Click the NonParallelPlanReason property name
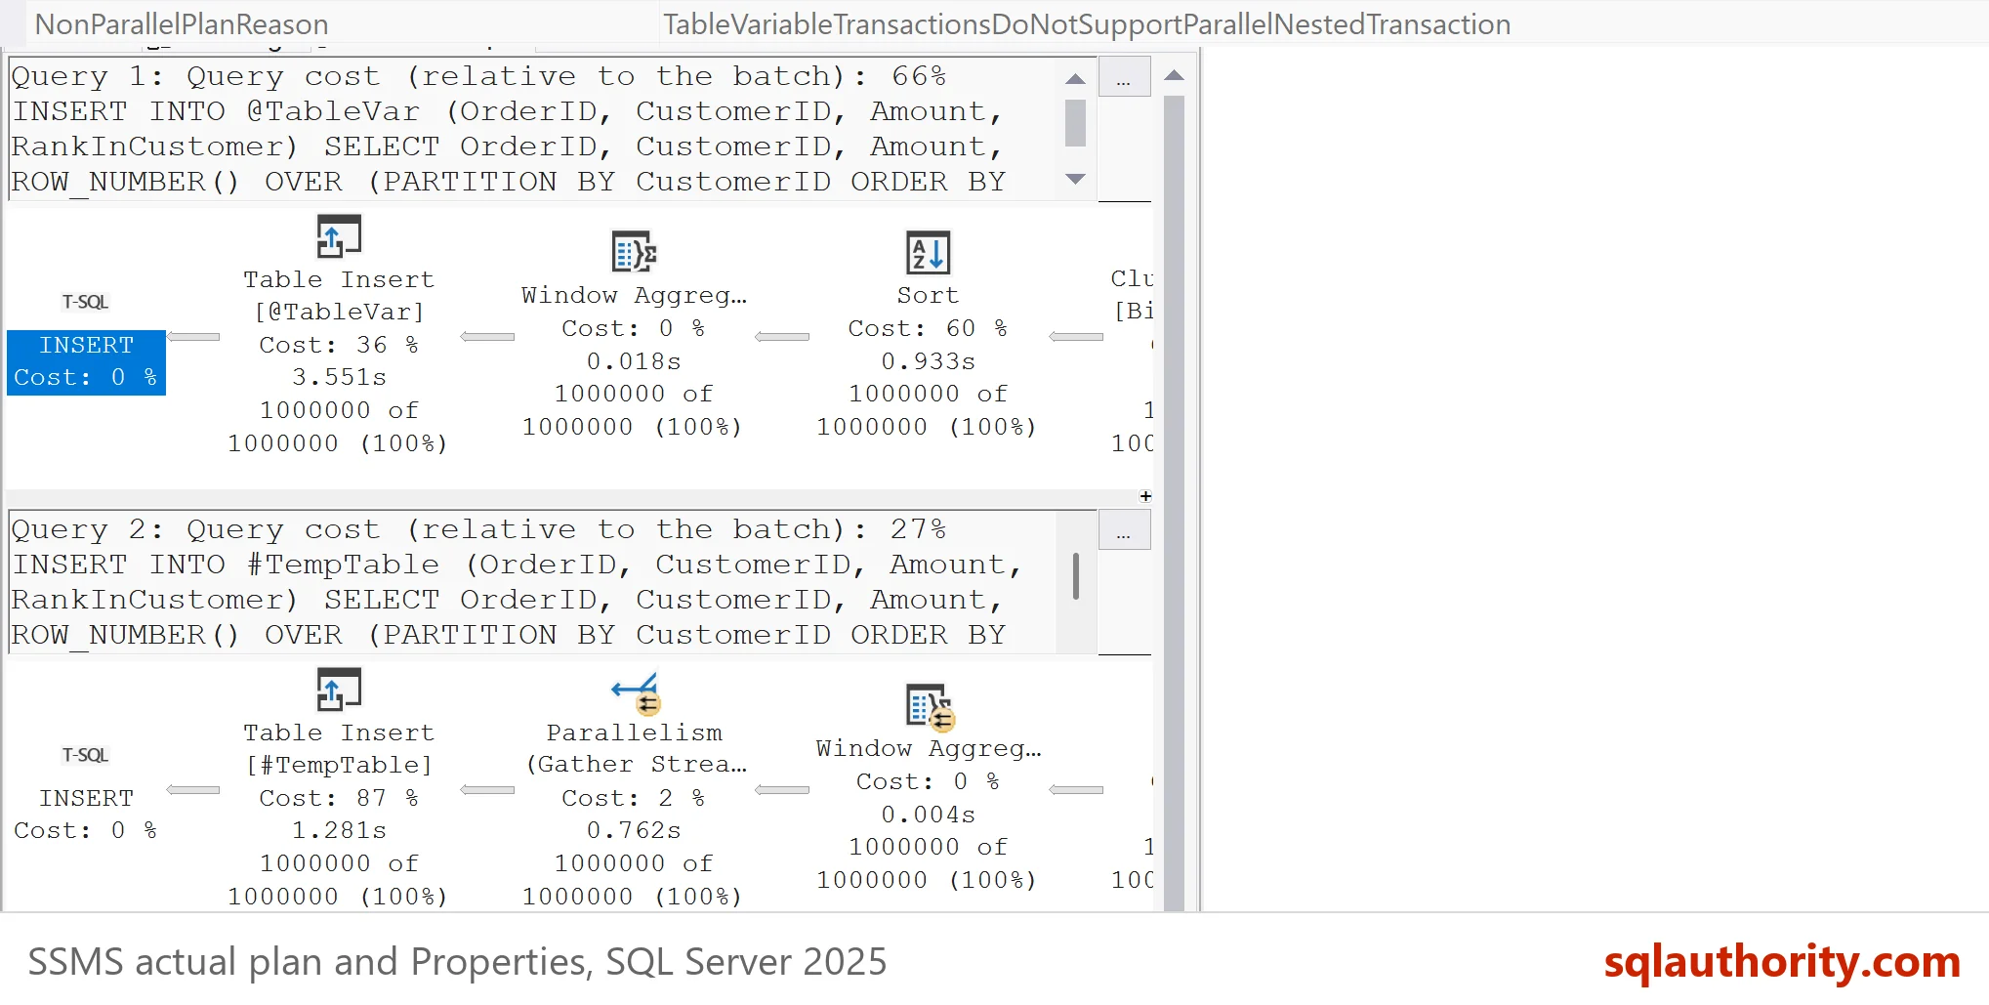 tap(182, 24)
